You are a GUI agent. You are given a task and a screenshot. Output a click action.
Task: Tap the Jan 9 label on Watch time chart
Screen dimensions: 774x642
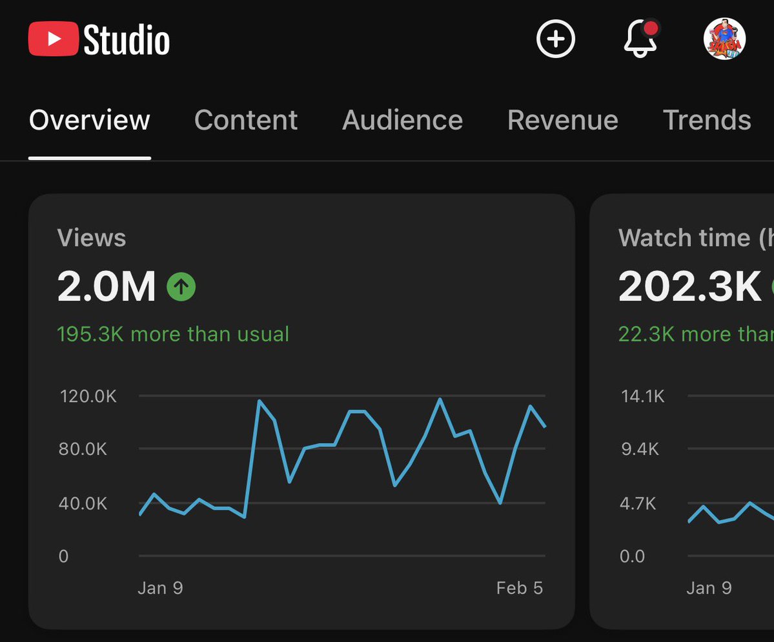click(x=709, y=588)
